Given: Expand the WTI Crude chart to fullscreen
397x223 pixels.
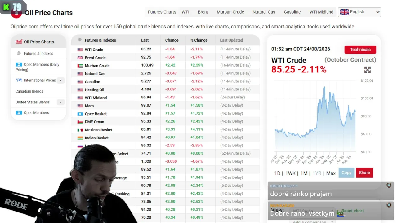Looking at the screenshot, I should point(368,70).
